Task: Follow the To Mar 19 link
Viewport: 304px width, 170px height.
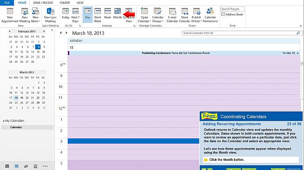Action: (290, 53)
